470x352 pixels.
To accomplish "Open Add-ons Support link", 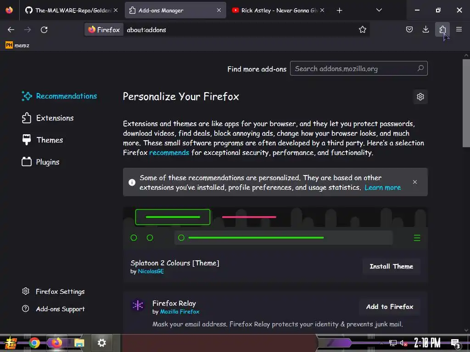I will coord(53,308).
